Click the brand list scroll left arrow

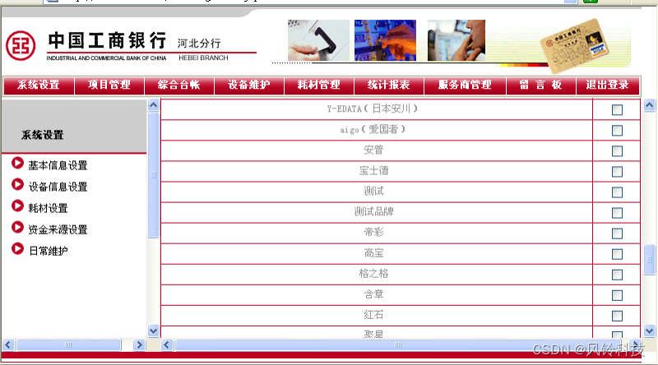(167, 345)
